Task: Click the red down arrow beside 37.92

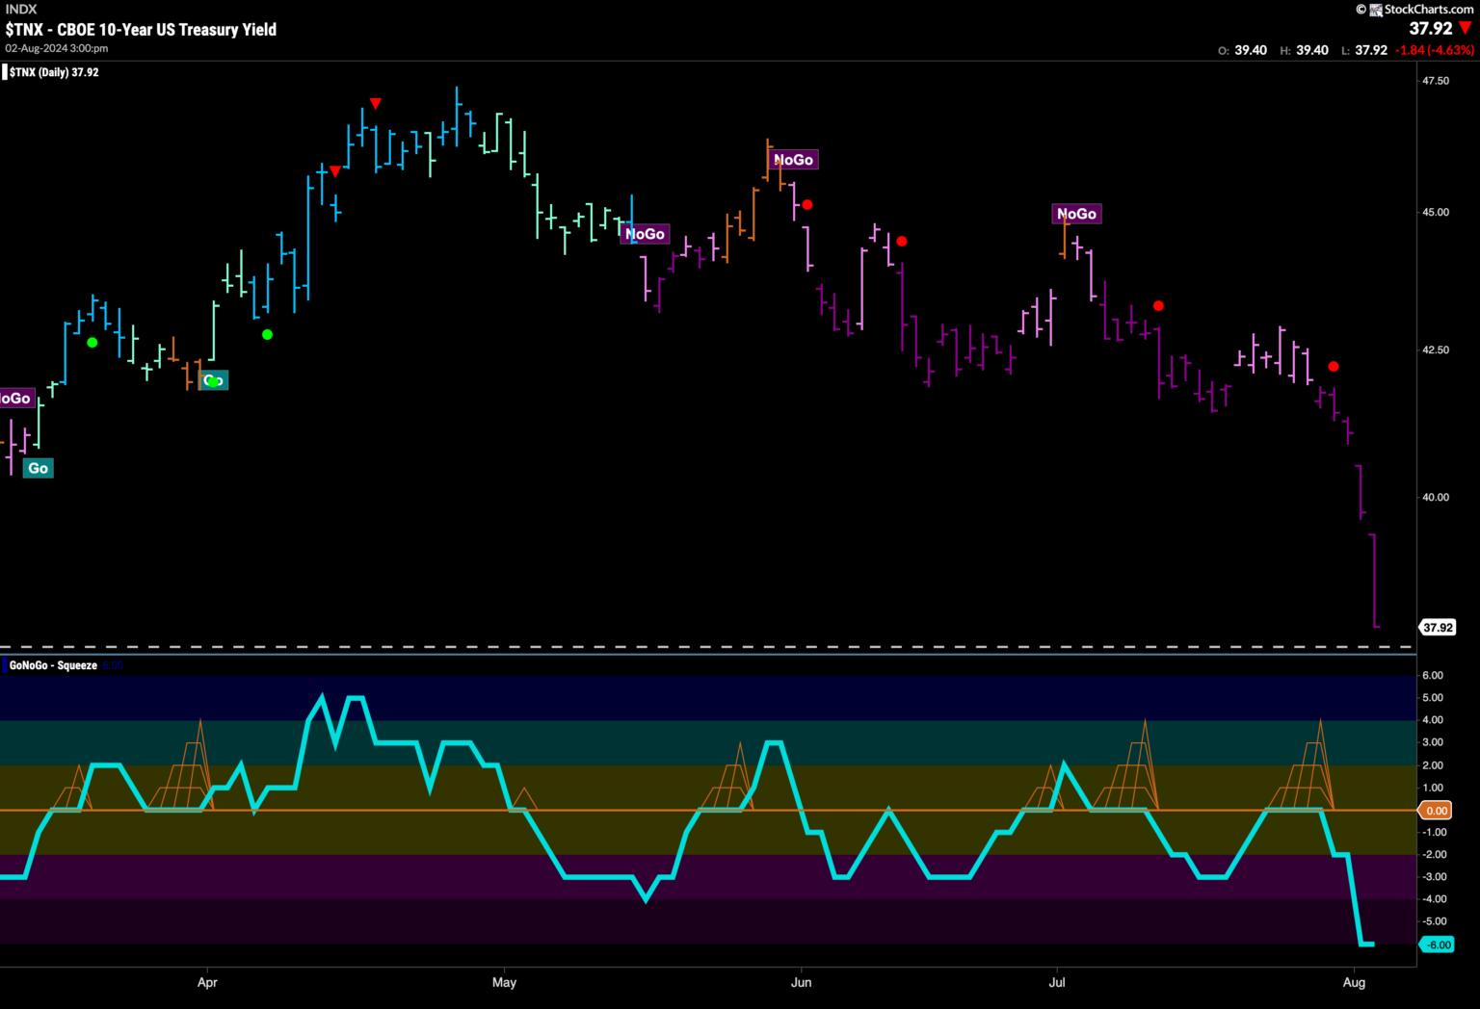Action: point(1466,29)
